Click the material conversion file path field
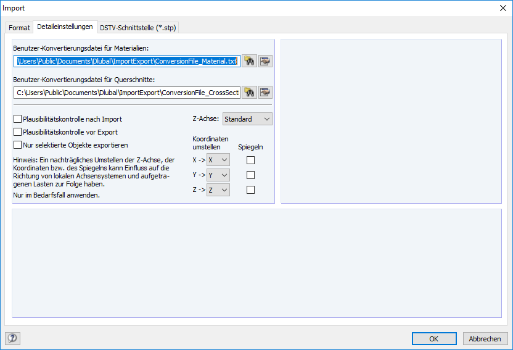Viewport: 513px width, 350px height. pyautogui.click(x=127, y=61)
